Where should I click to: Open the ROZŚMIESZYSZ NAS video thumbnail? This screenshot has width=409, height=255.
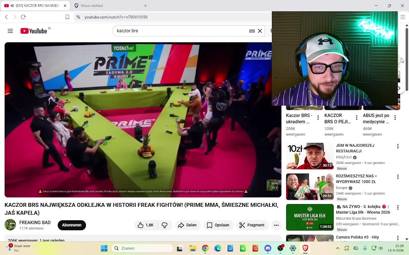pyautogui.click(x=310, y=187)
